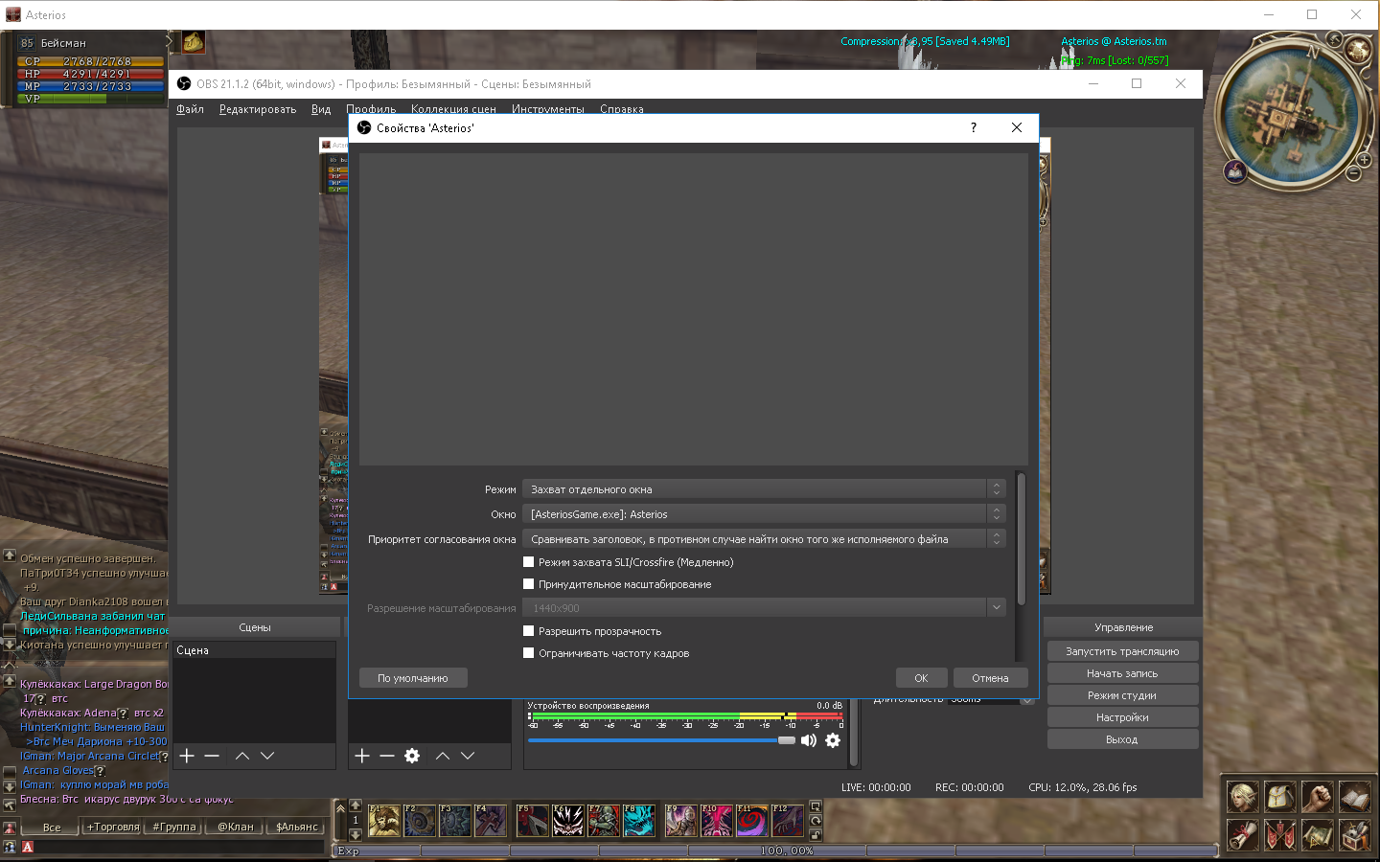Click the properties help question mark
1380x862 pixels.
tap(974, 127)
